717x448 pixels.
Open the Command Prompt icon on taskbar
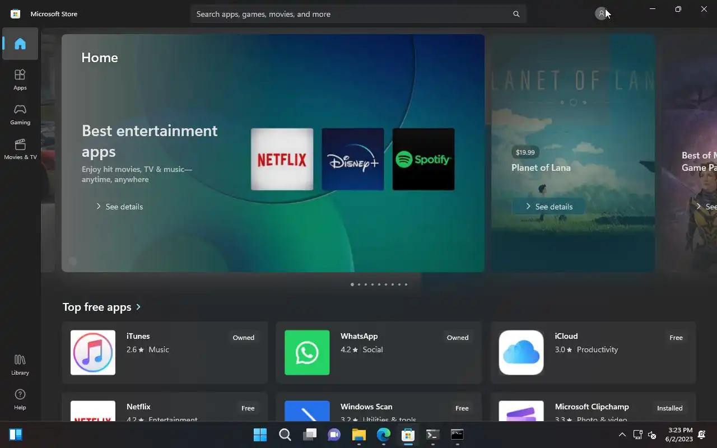coord(458,435)
